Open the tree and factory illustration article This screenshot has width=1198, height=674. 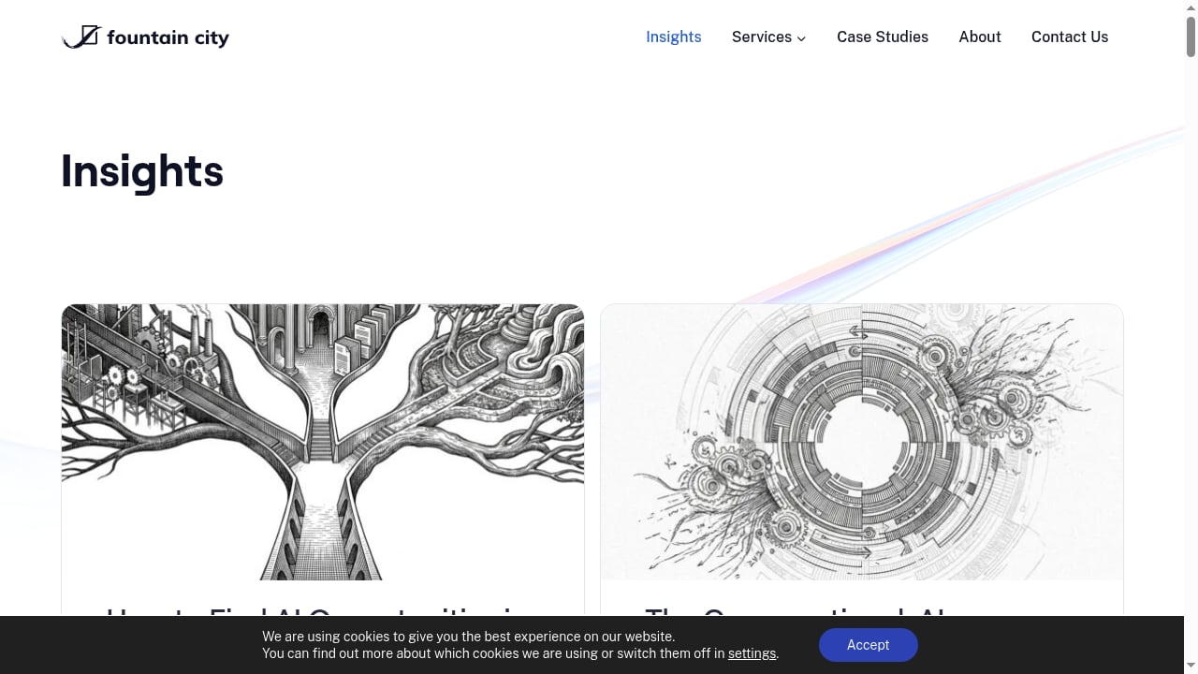[x=323, y=442]
